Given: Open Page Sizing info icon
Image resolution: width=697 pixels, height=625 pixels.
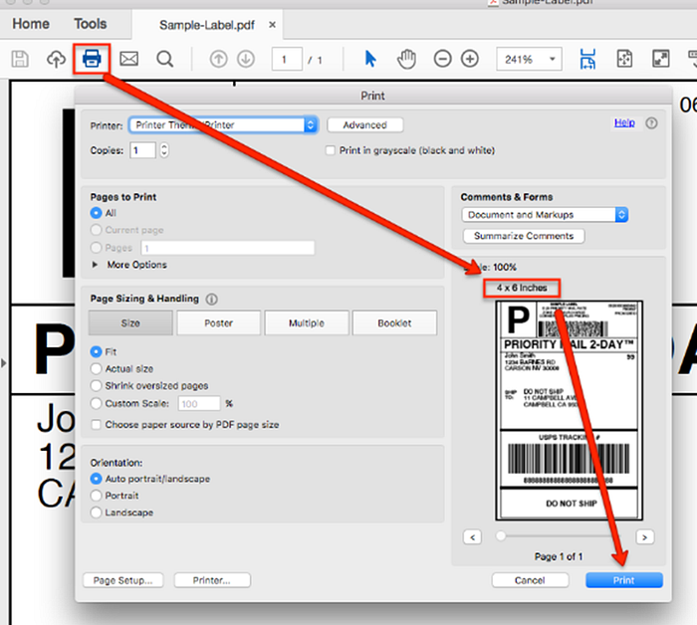Looking at the screenshot, I should [x=211, y=299].
